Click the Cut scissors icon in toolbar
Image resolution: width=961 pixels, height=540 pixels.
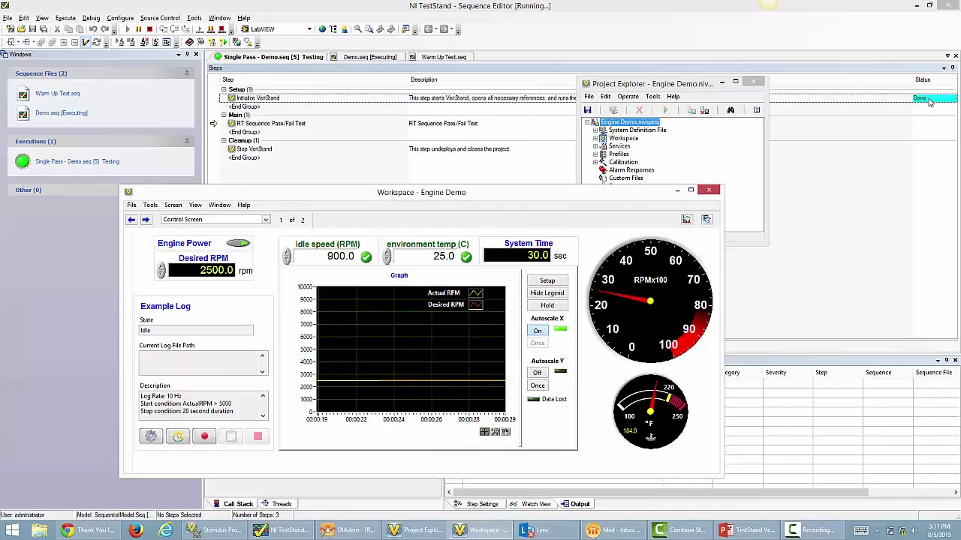click(x=56, y=29)
